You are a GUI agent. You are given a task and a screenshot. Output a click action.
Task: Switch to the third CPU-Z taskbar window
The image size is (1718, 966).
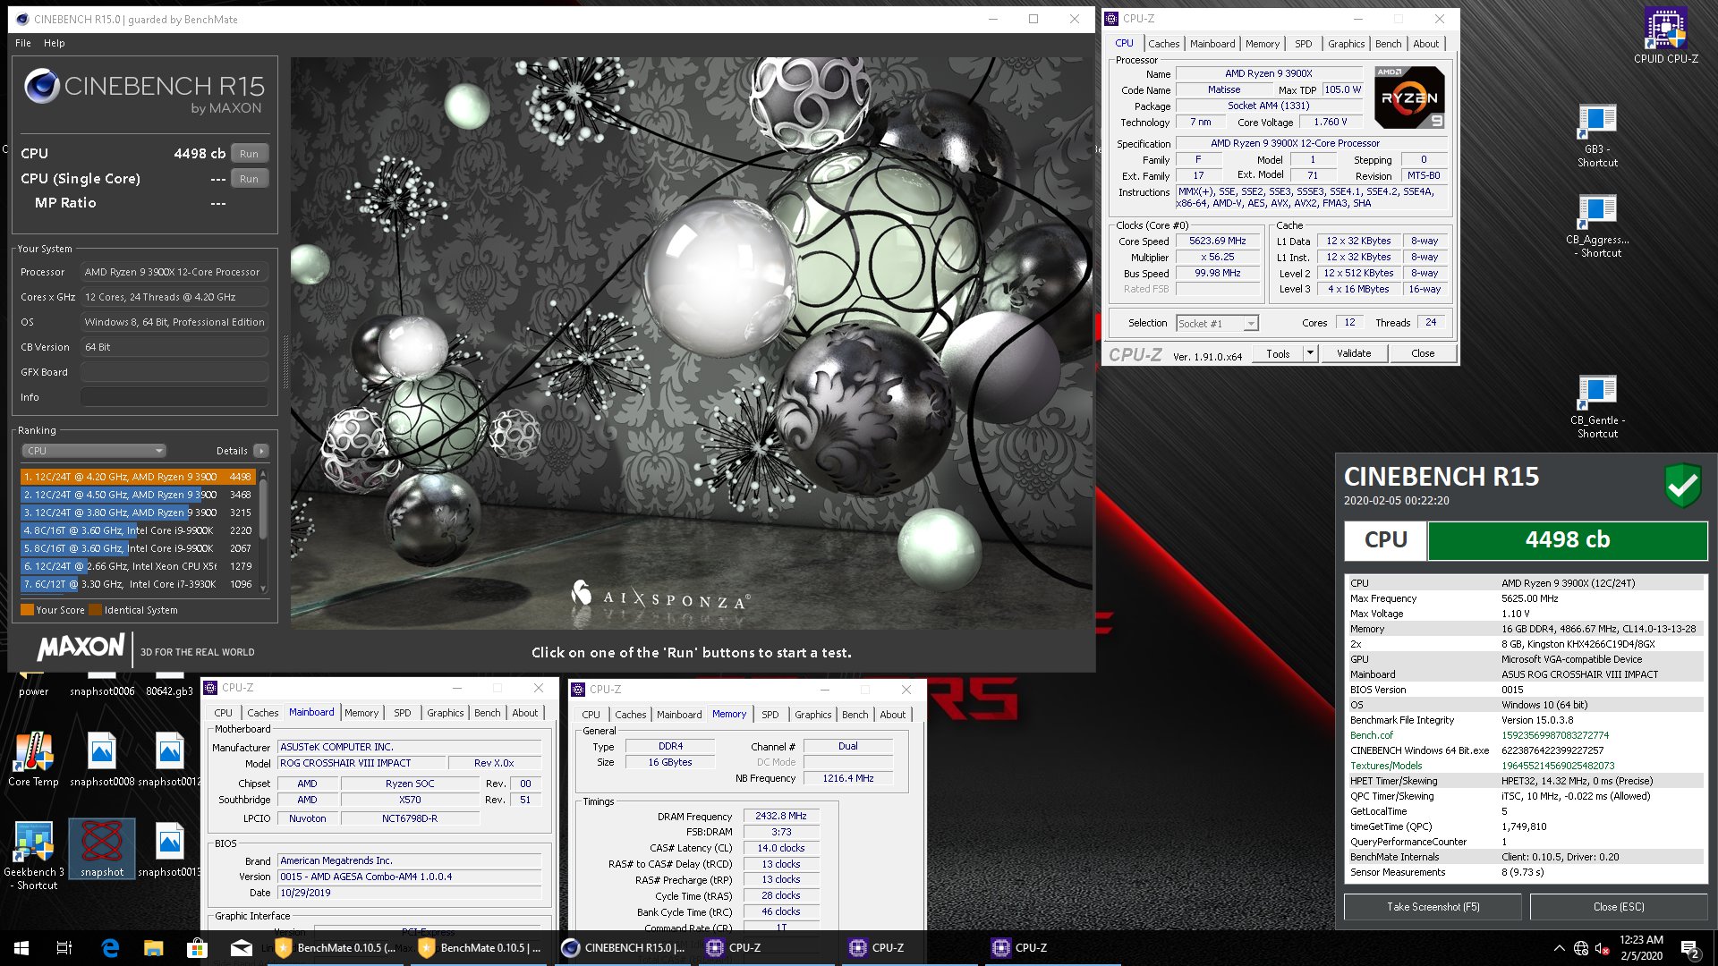1053,948
